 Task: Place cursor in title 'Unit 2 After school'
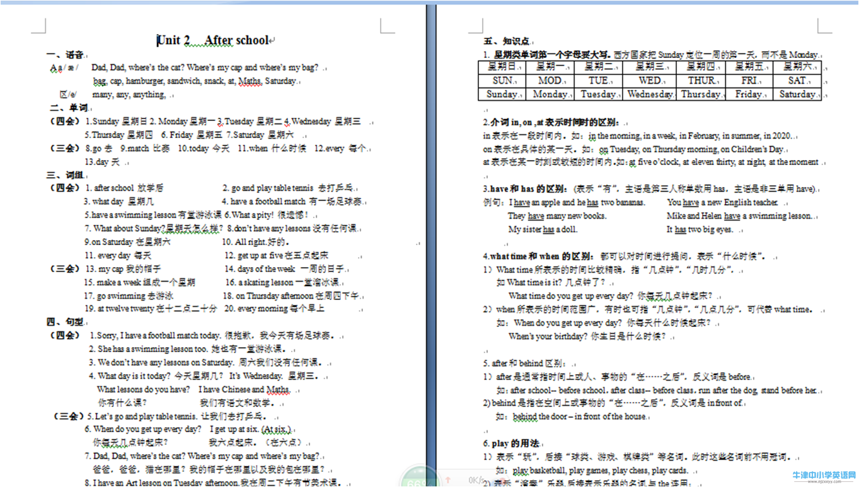tap(213, 40)
